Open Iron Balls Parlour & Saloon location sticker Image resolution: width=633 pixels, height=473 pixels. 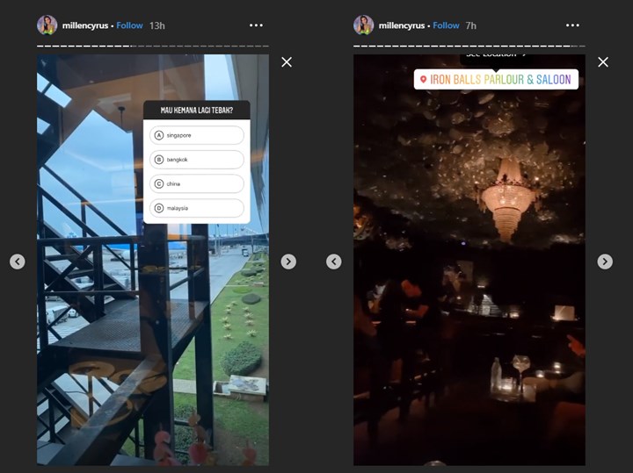(497, 79)
